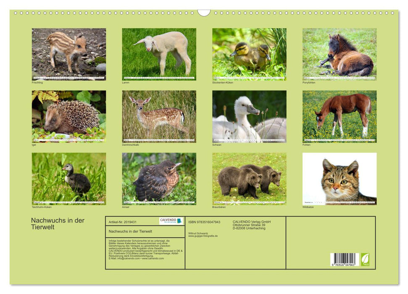408x294 pixels.
Task: Select the green eco leaf icon
Action: click(365, 260)
